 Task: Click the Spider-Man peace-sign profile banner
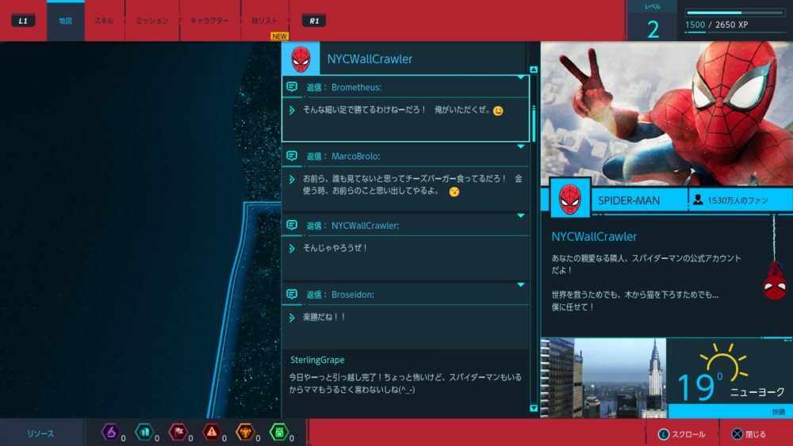point(667,113)
